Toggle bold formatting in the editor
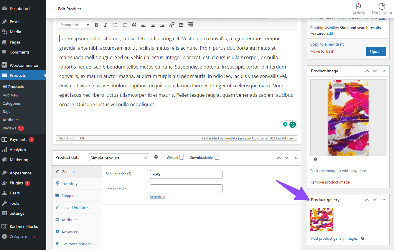 click(96, 25)
